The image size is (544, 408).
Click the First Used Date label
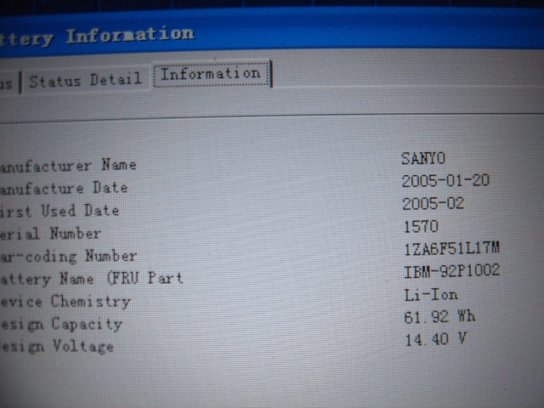point(59,211)
